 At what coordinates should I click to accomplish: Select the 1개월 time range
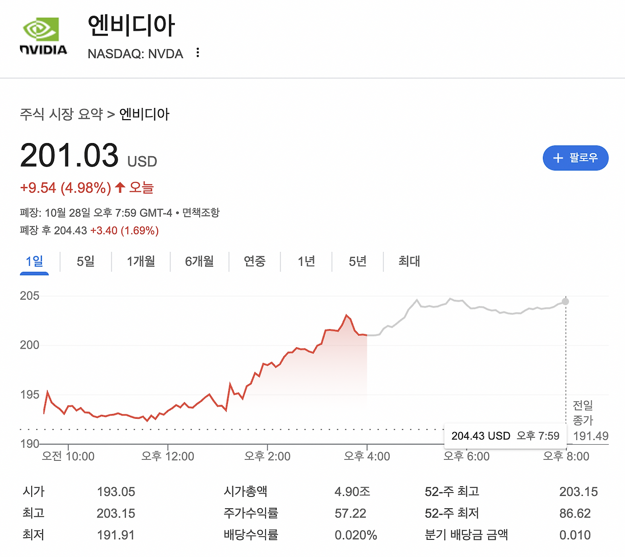point(141,262)
